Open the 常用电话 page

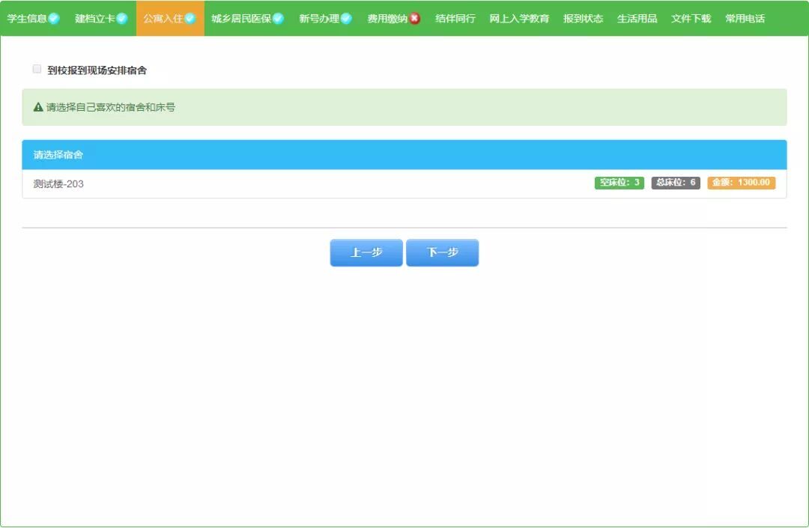745,18
